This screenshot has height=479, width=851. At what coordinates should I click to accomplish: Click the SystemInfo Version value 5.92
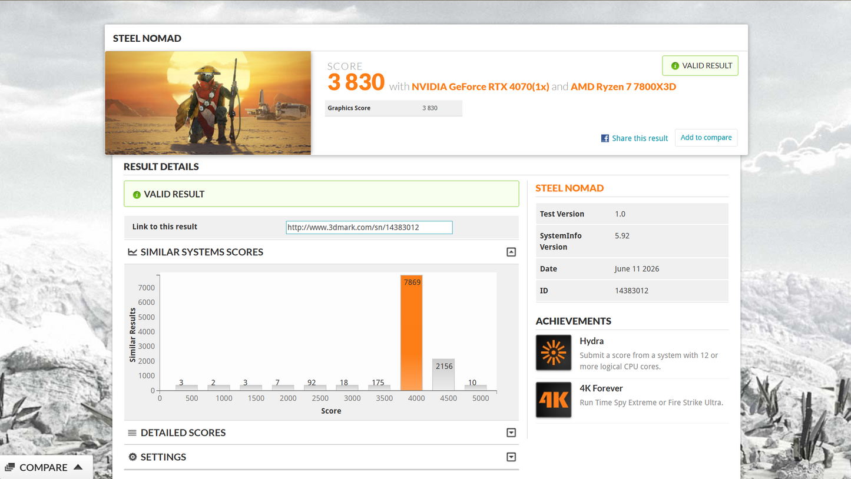coord(622,236)
